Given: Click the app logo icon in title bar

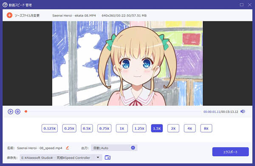Looking at the screenshot, I should click(x=5, y=5).
